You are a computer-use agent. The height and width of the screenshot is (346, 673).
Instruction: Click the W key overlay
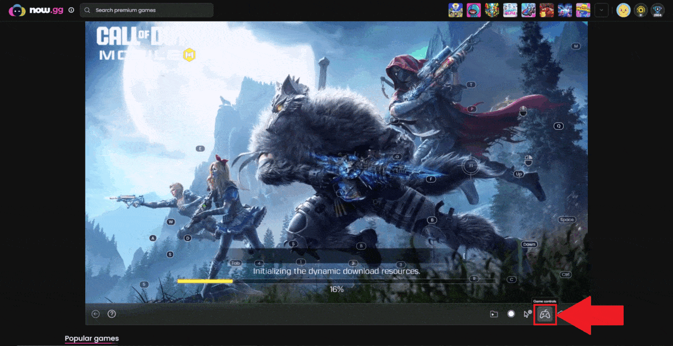click(171, 222)
